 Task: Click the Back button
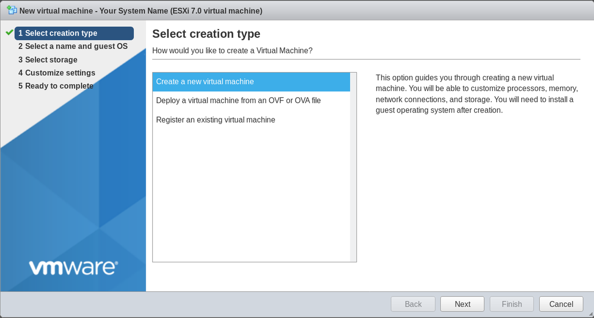[413, 304]
